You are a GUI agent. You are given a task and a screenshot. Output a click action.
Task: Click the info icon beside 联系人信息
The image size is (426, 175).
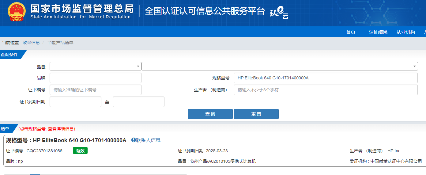(133, 140)
